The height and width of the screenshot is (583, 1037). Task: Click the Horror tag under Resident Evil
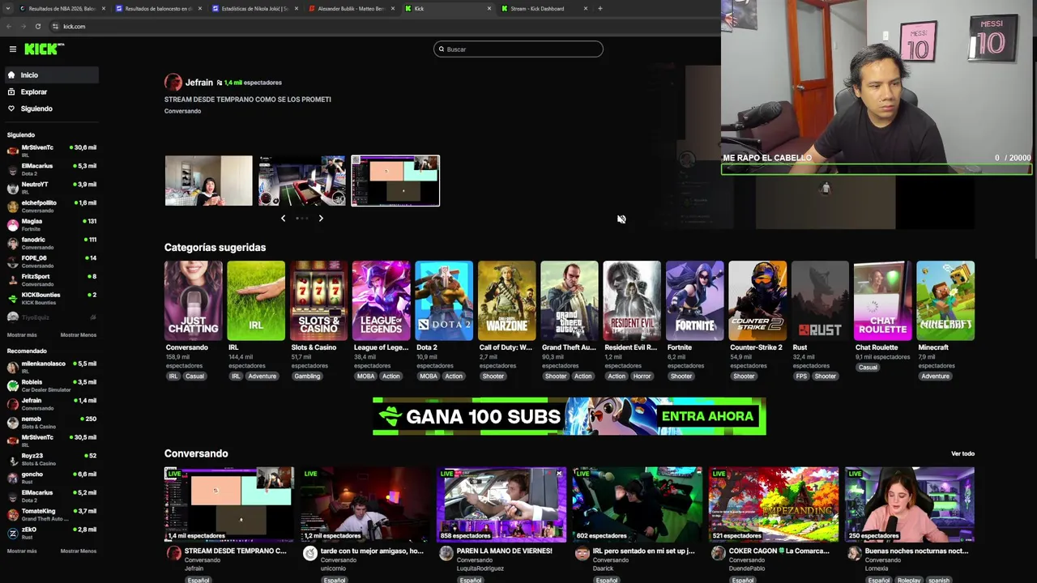tap(642, 376)
